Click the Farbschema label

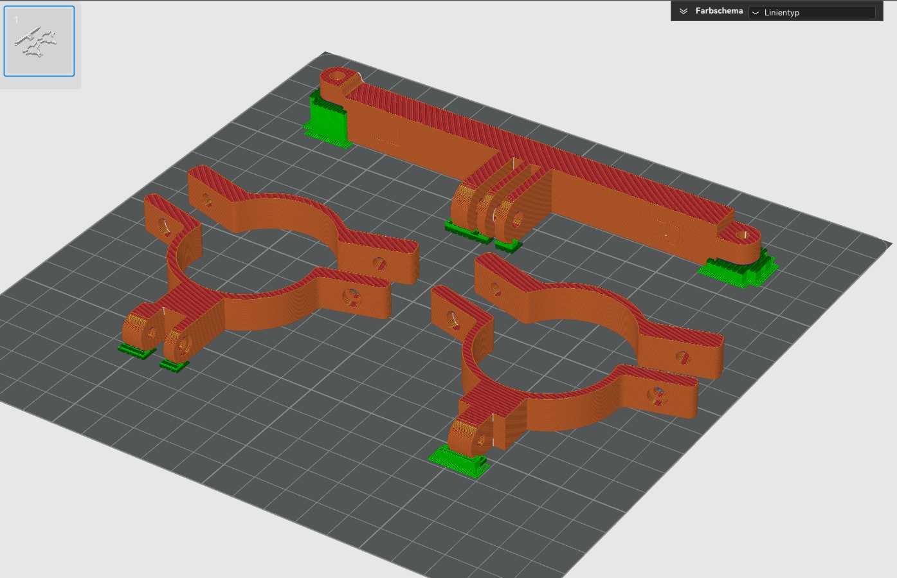(x=719, y=11)
